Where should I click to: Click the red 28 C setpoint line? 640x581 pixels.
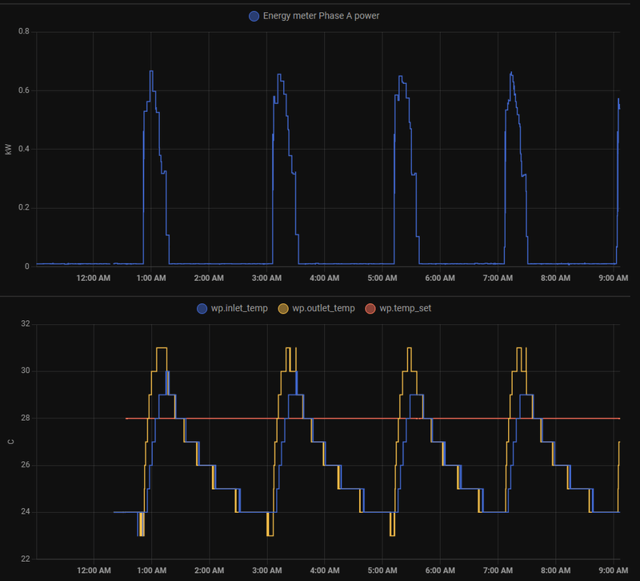tap(373, 419)
